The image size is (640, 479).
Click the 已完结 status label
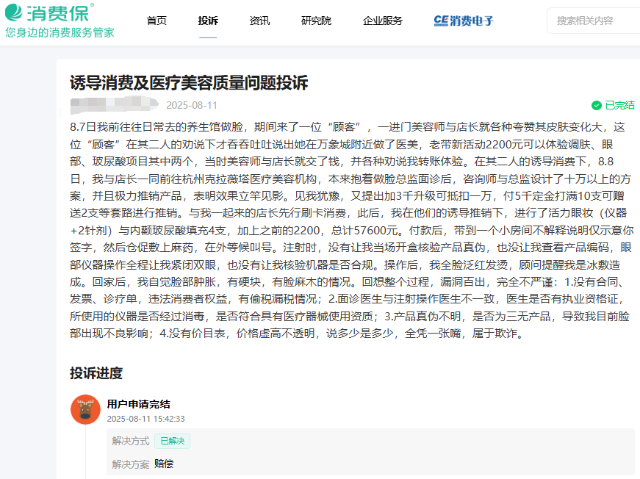point(619,105)
